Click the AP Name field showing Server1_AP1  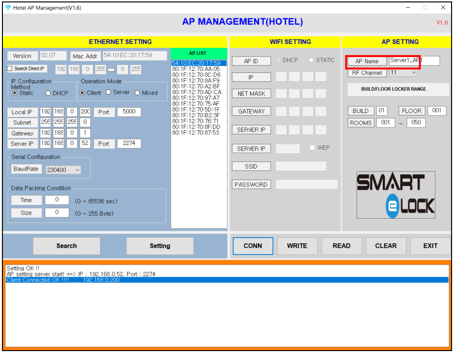pos(414,61)
